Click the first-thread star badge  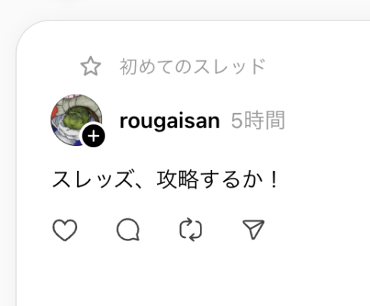click(x=91, y=66)
